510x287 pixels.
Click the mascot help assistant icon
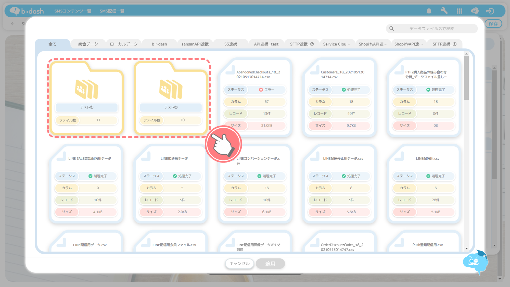point(476,262)
